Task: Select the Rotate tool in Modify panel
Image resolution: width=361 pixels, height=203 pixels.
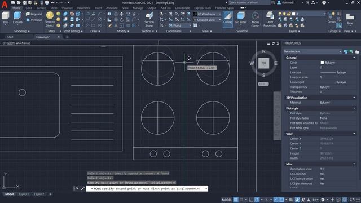Action: 122,20
